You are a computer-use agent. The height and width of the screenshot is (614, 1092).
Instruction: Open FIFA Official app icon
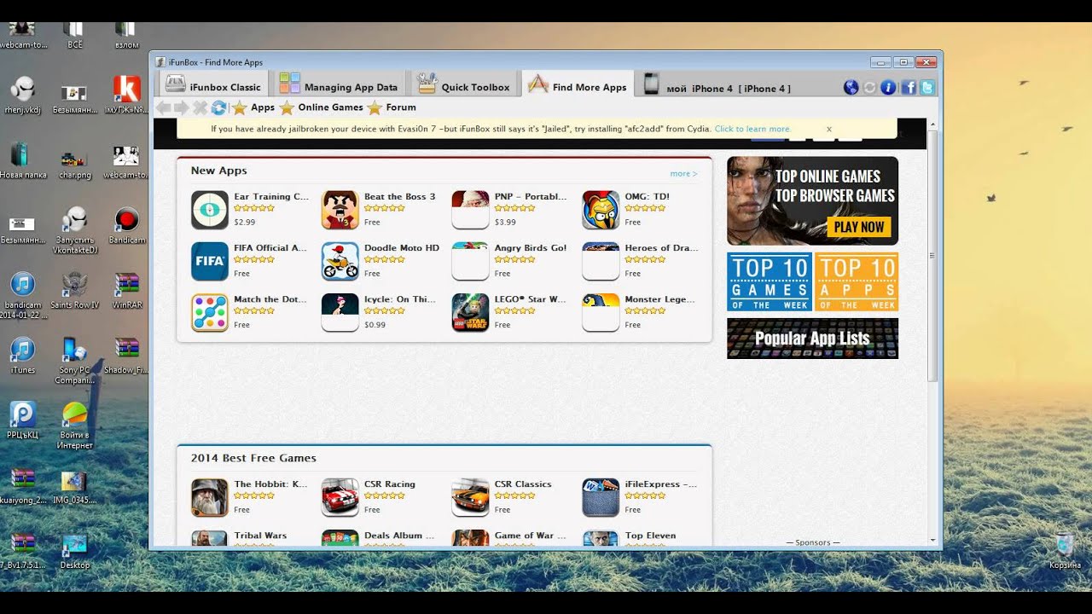tap(209, 261)
